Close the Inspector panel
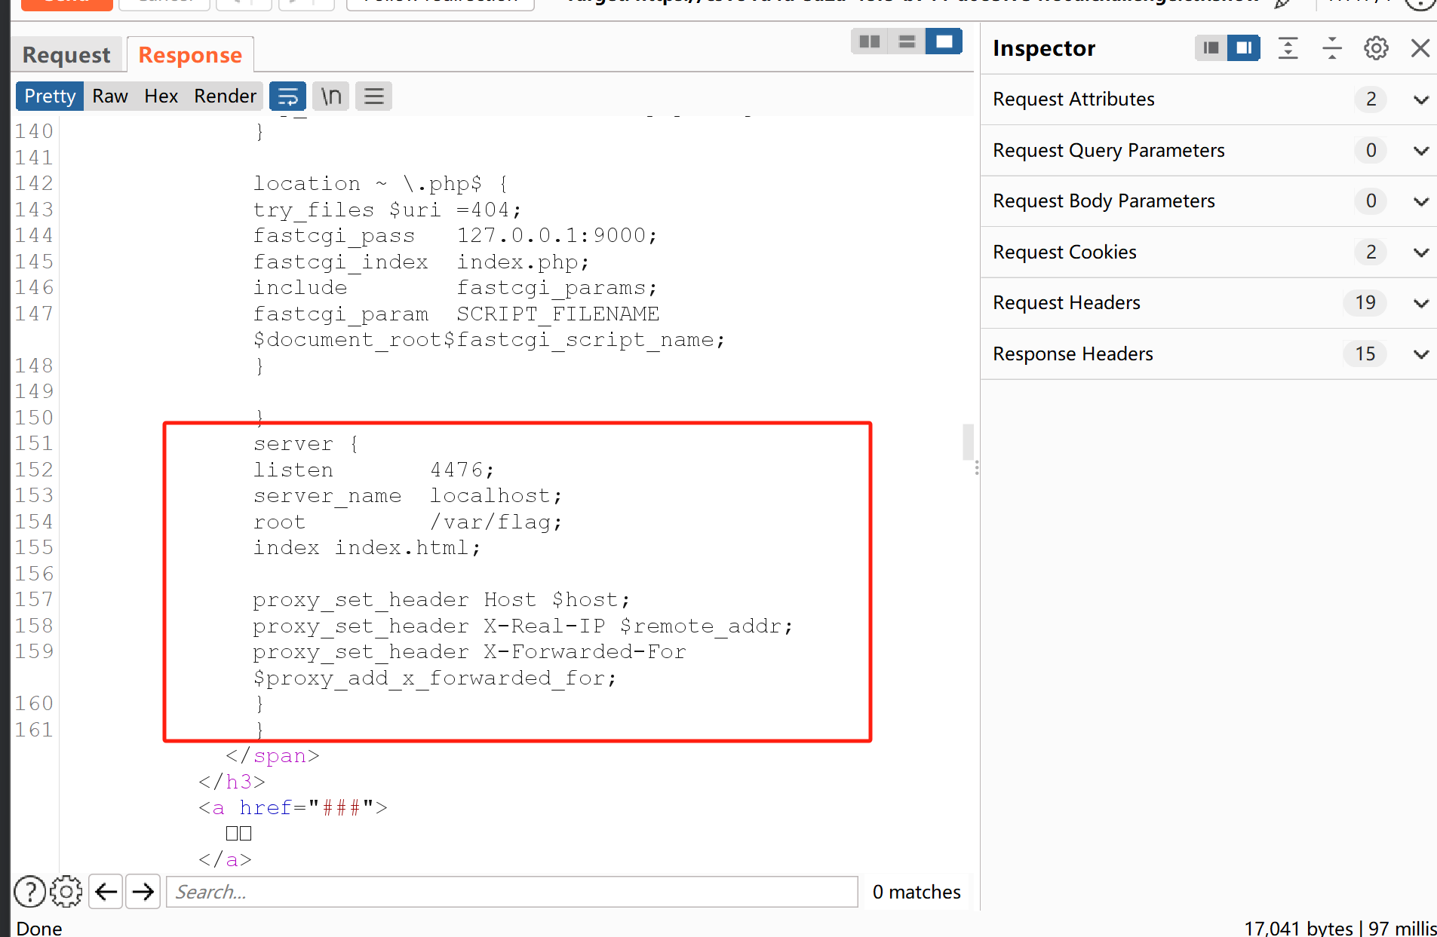 coord(1420,48)
